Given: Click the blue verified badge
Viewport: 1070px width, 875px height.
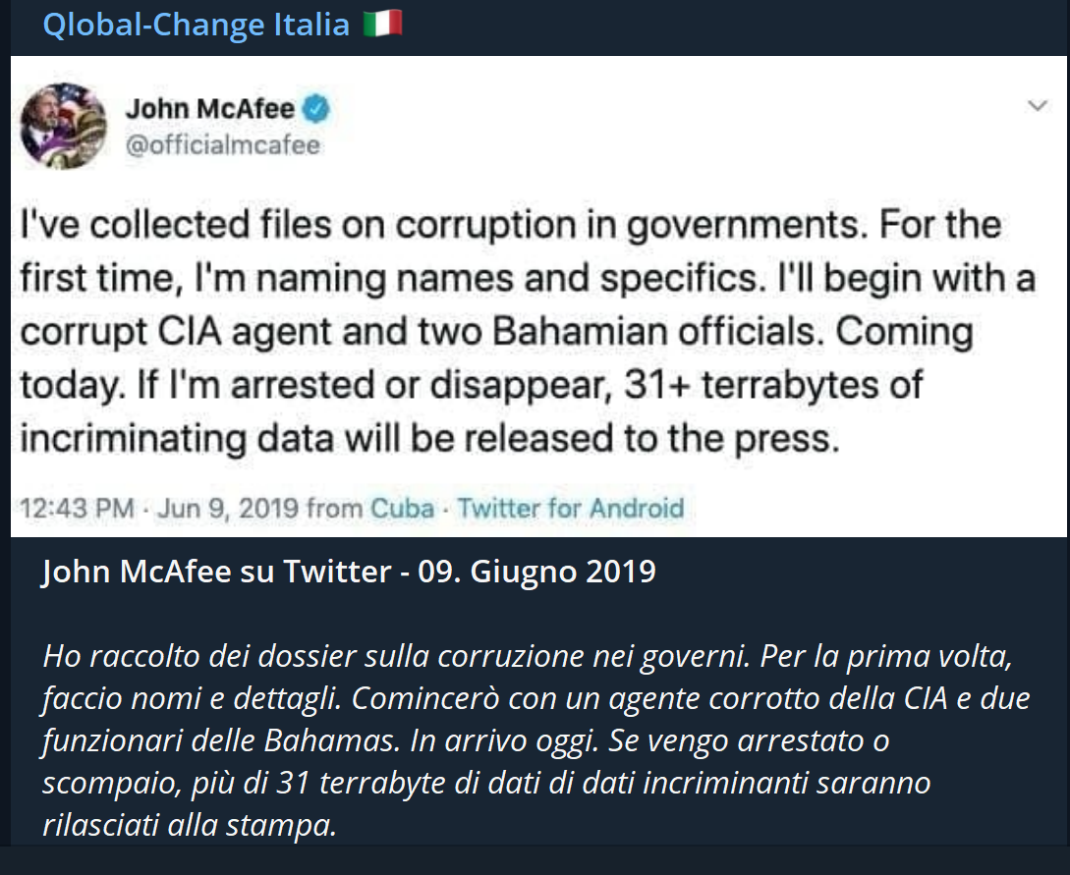Looking at the screenshot, I should 315,109.
